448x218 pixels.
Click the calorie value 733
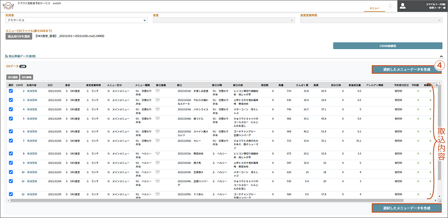289,91
